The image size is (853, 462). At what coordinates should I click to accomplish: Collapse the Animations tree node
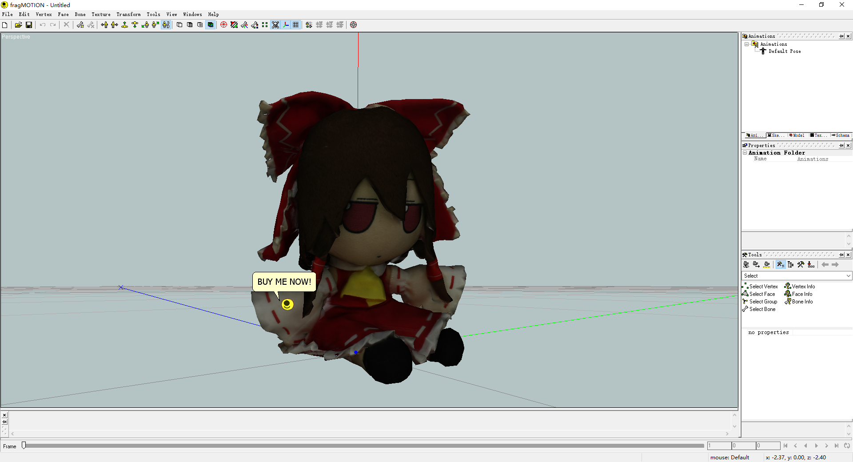747,44
